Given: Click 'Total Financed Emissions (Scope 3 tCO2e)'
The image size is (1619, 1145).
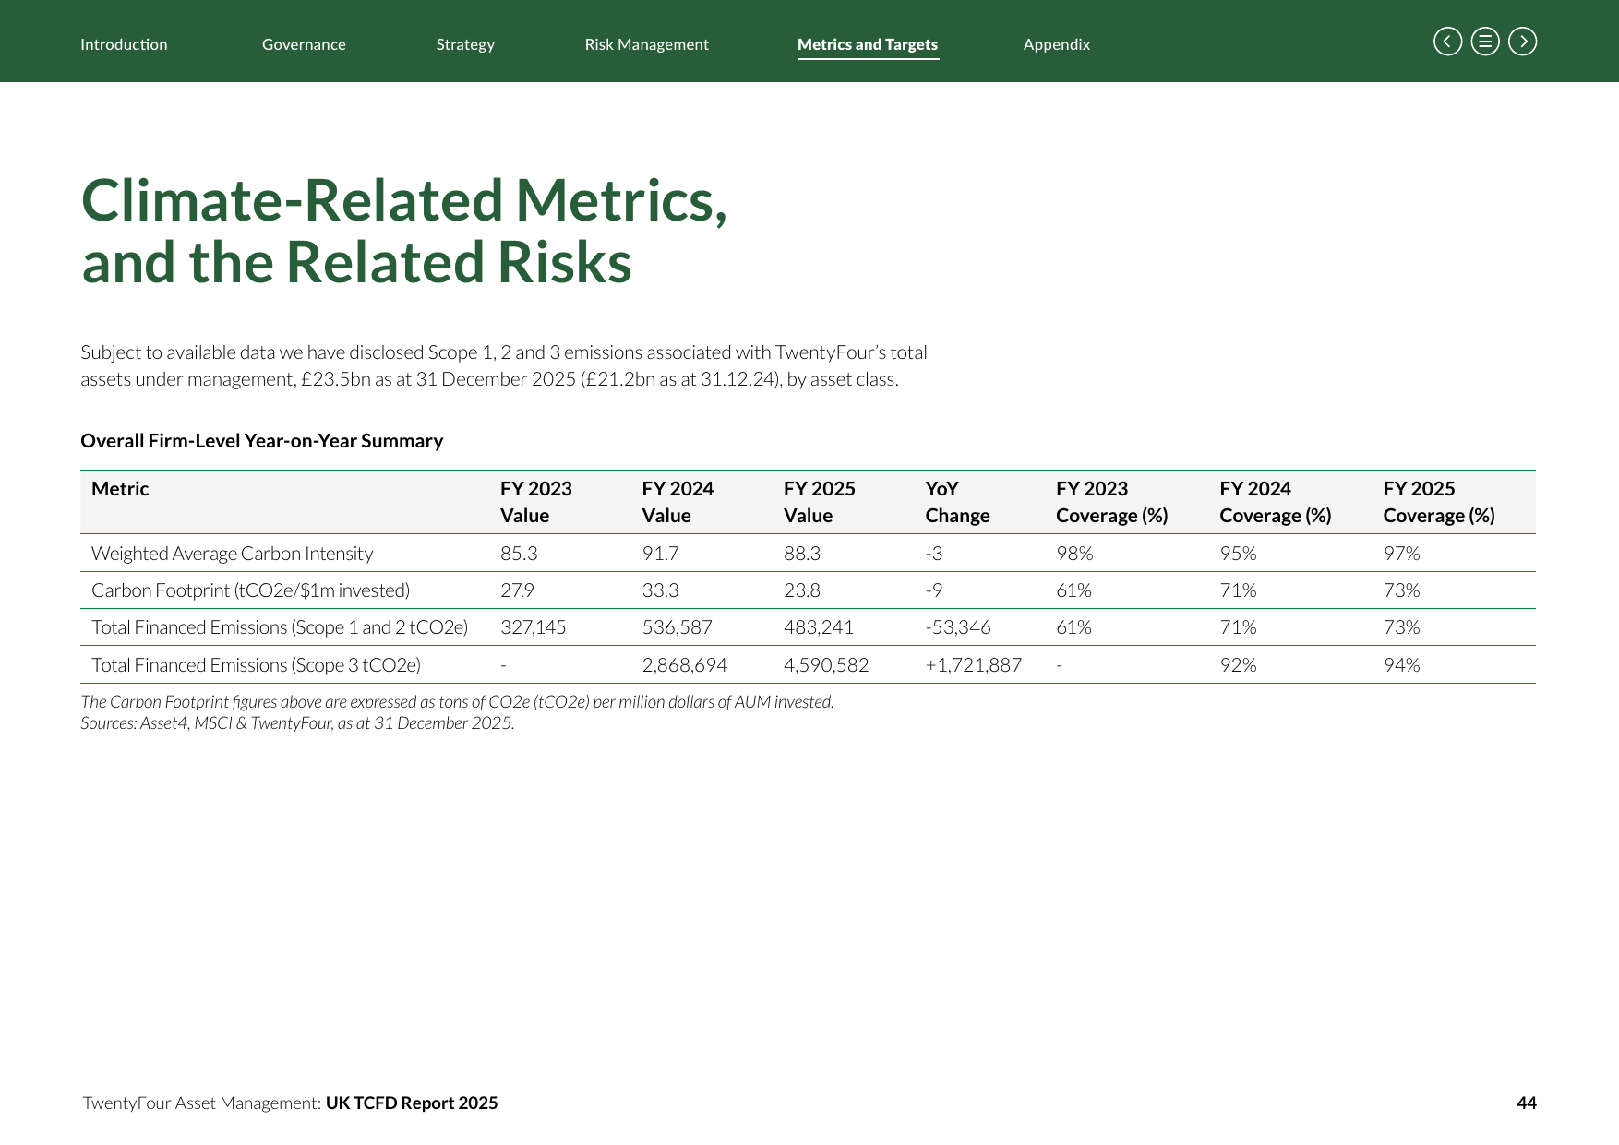Looking at the screenshot, I should tap(256, 665).
